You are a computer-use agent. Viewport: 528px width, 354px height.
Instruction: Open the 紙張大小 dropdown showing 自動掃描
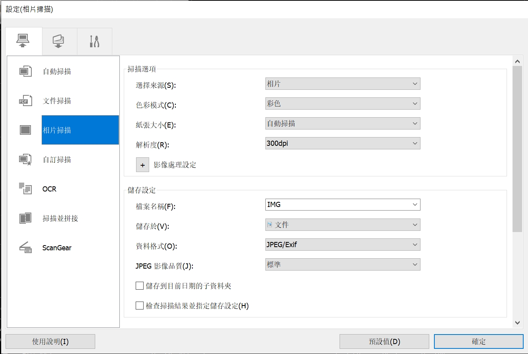click(x=343, y=124)
